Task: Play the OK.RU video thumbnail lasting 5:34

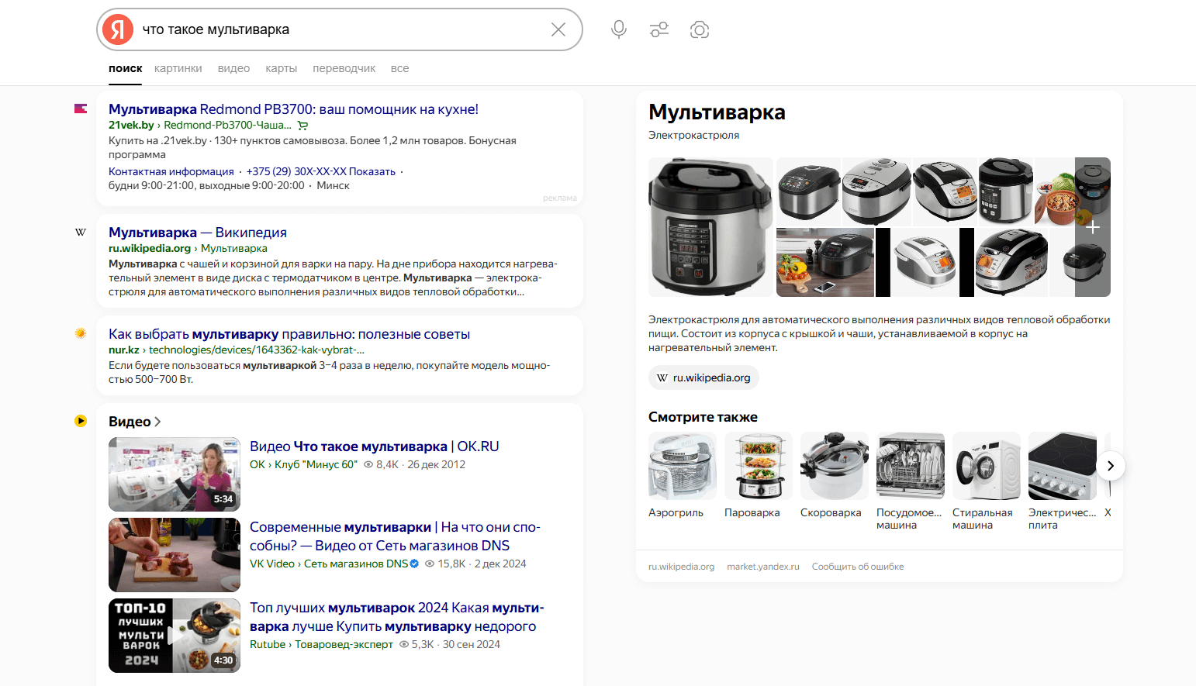Action: [x=175, y=474]
